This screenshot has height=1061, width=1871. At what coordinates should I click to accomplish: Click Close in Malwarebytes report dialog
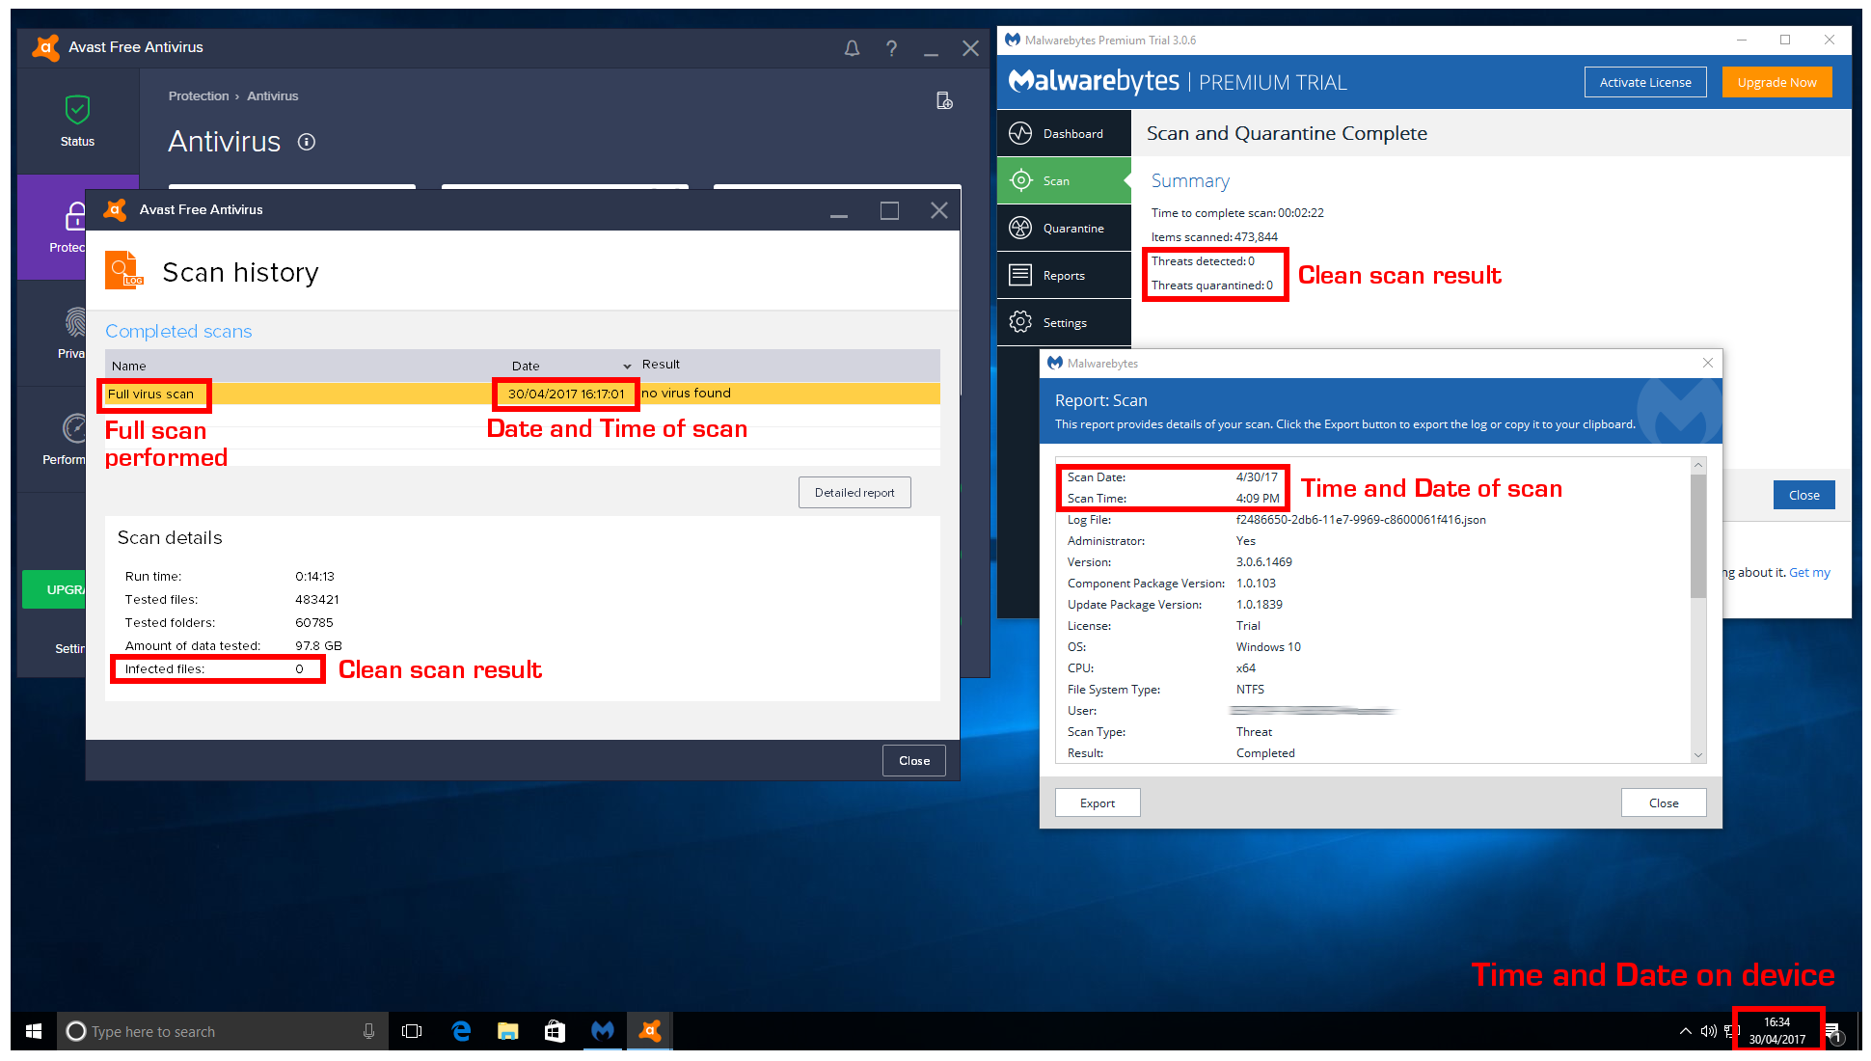point(1664,803)
